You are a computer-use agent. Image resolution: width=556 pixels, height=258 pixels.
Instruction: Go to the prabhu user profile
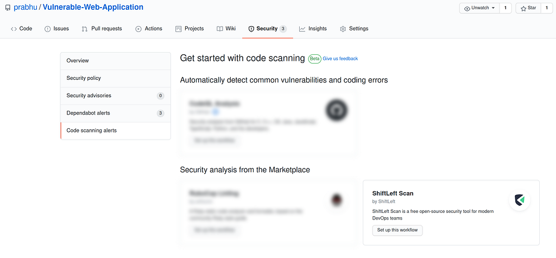click(26, 8)
